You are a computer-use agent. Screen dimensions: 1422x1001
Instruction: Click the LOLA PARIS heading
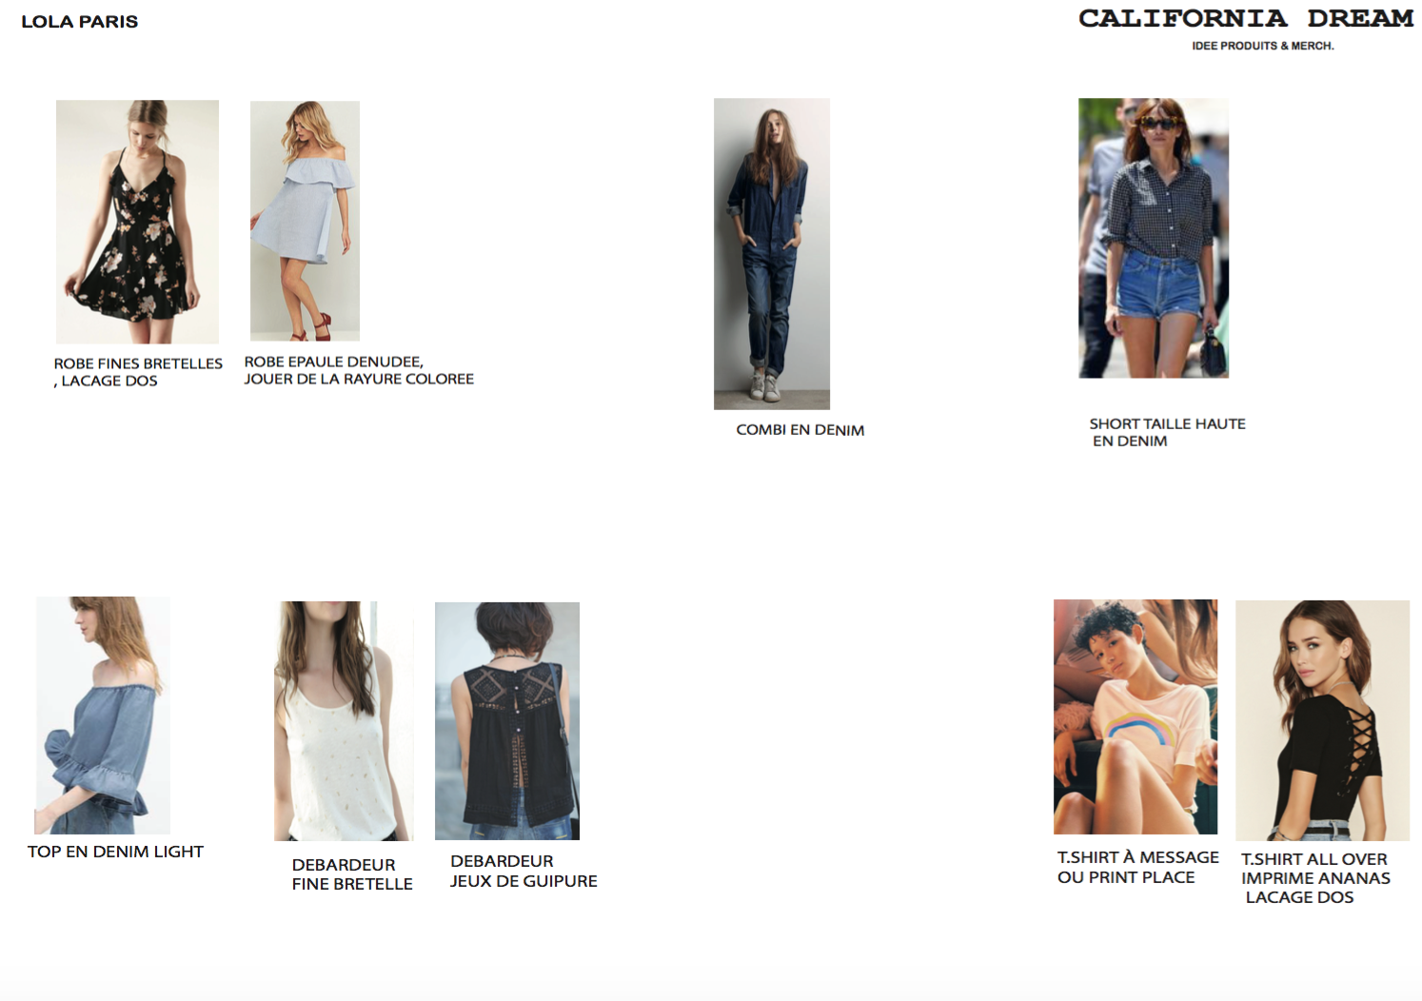click(x=80, y=22)
